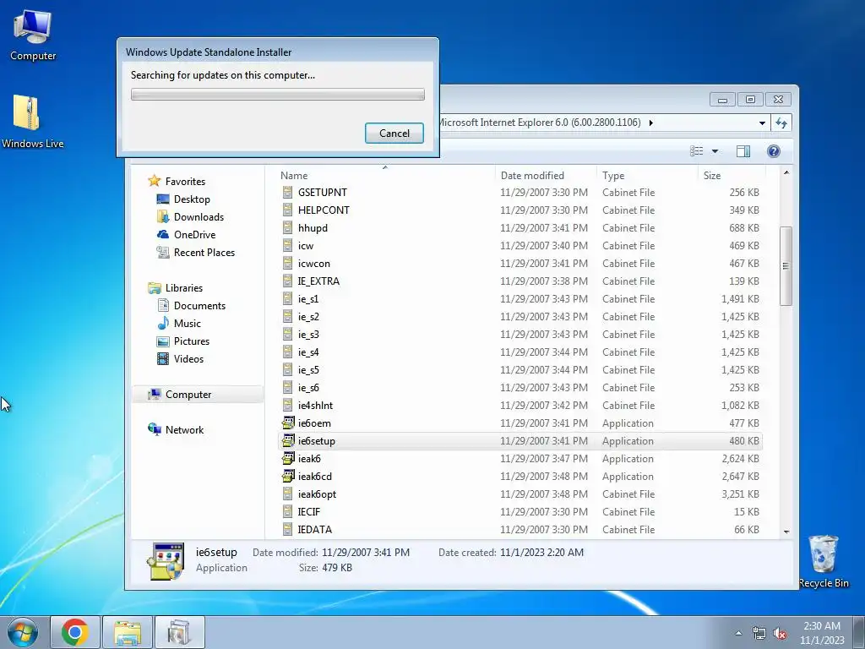This screenshot has height=649, width=865.
Task: Select the ieak6cd application icon
Action: [x=288, y=476]
